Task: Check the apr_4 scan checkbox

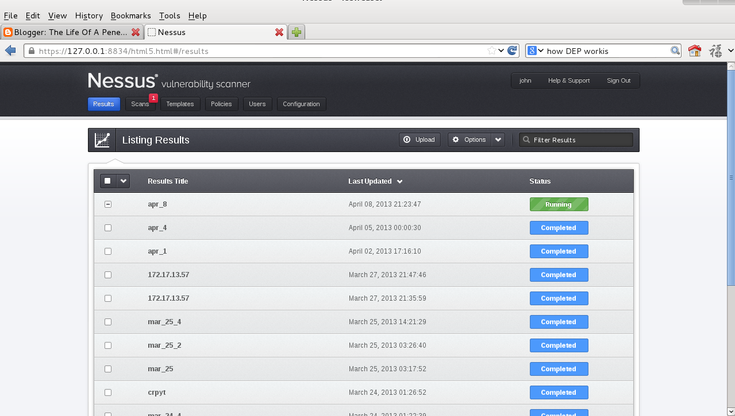Action: point(107,227)
